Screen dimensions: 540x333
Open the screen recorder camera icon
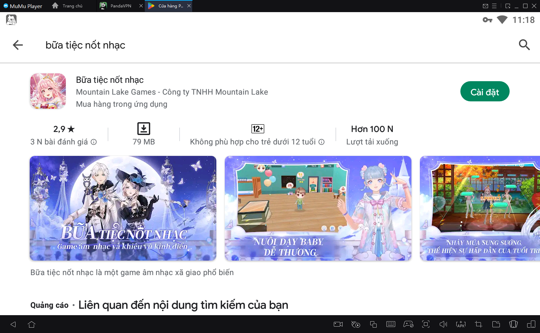[x=338, y=324]
